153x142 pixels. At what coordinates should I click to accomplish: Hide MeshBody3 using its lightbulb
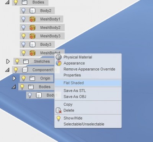point(23,36)
